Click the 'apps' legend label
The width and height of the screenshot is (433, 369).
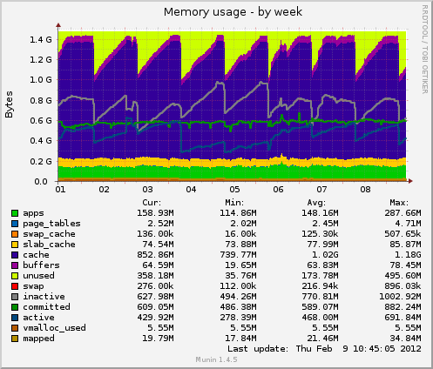point(33,214)
